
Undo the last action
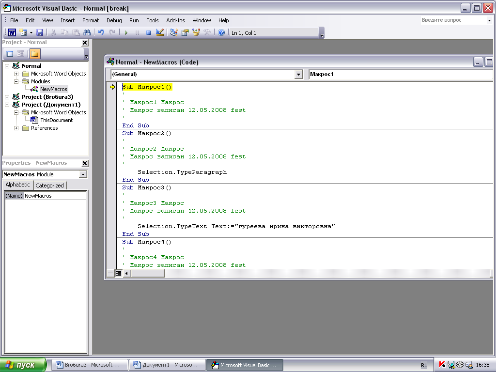[101, 32]
